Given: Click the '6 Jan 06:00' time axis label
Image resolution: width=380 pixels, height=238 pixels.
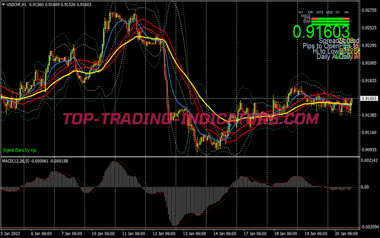Looking at the screenshot, I should click(41, 234).
